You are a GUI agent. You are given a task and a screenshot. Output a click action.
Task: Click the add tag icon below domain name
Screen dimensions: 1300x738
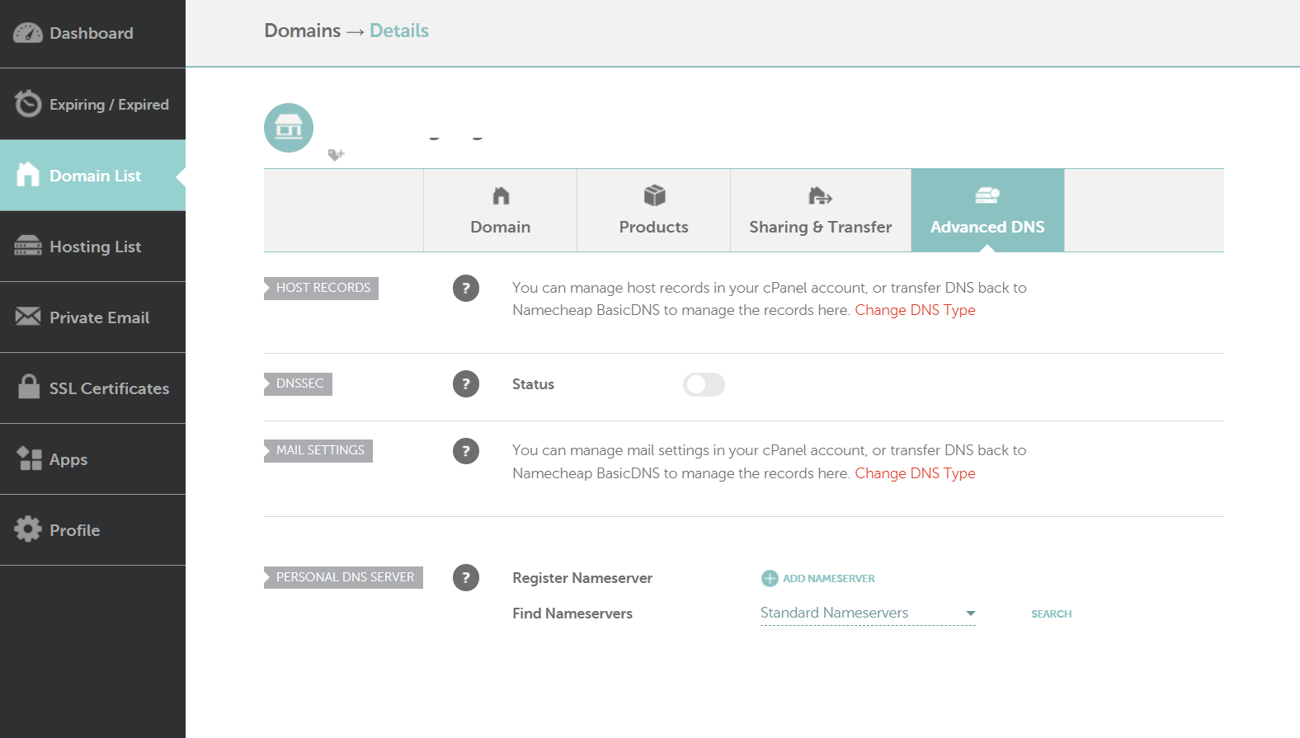click(x=336, y=154)
